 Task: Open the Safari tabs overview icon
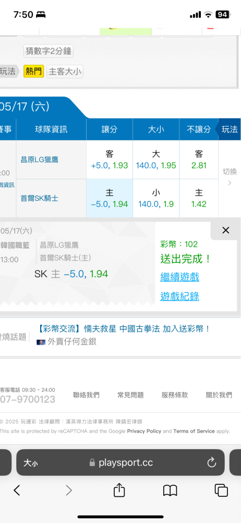pos(221,491)
